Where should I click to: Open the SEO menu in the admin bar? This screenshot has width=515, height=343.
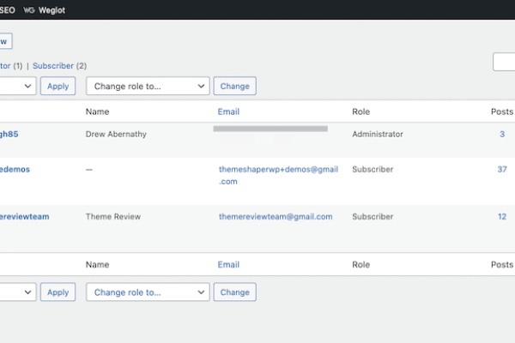pos(7,9)
